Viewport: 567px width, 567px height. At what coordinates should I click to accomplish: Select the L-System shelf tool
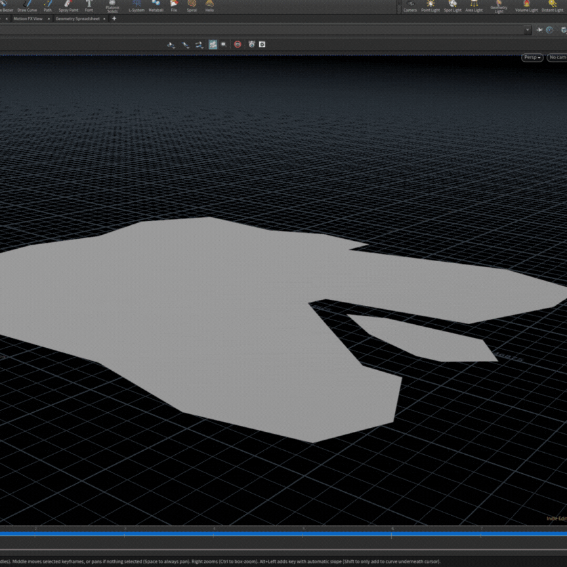(x=136, y=6)
